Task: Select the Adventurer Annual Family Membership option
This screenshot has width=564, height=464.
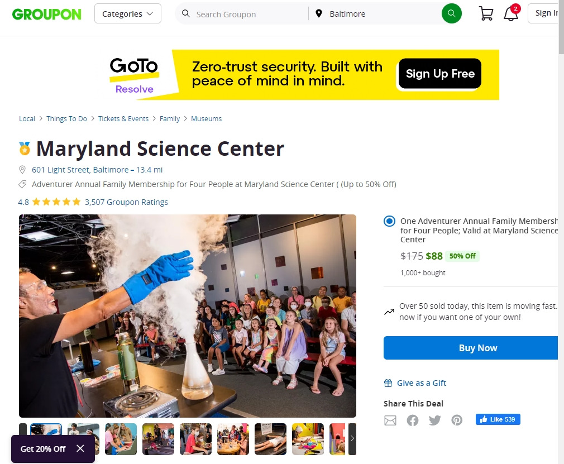Action: tap(389, 221)
